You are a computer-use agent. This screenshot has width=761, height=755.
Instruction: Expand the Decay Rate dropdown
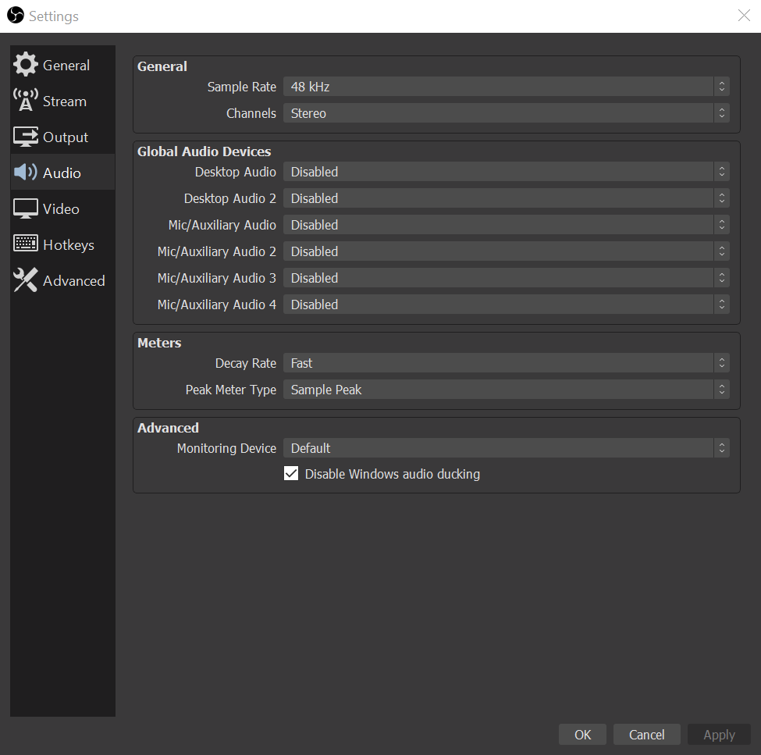click(506, 363)
